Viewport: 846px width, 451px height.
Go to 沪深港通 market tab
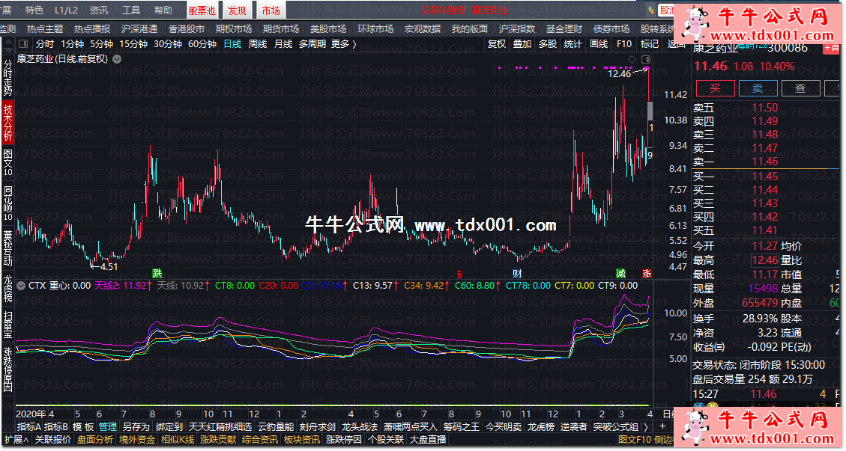[139, 29]
